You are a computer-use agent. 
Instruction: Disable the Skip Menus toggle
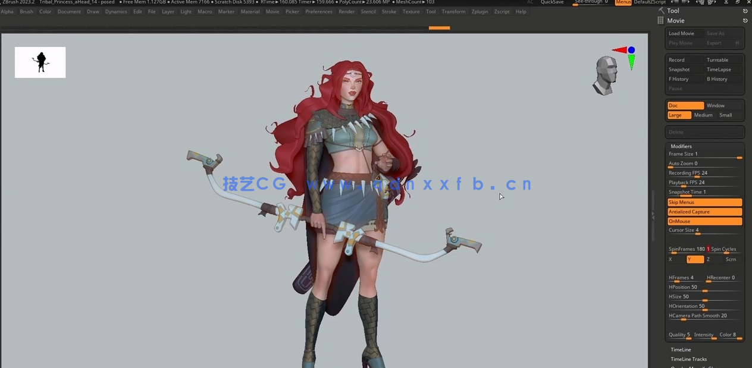(704, 202)
